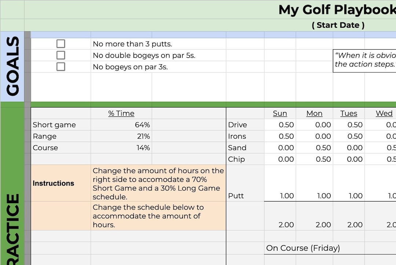Click the "Tues" column header
The image size is (396, 265).
pyautogui.click(x=349, y=113)
